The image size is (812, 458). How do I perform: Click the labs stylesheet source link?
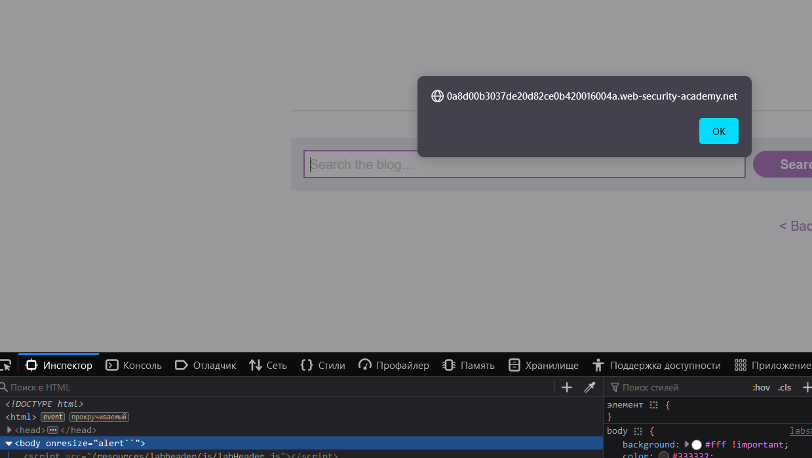(x=801, y=431)
